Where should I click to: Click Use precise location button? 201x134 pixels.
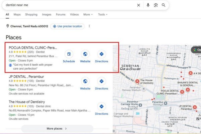[67, 26]
